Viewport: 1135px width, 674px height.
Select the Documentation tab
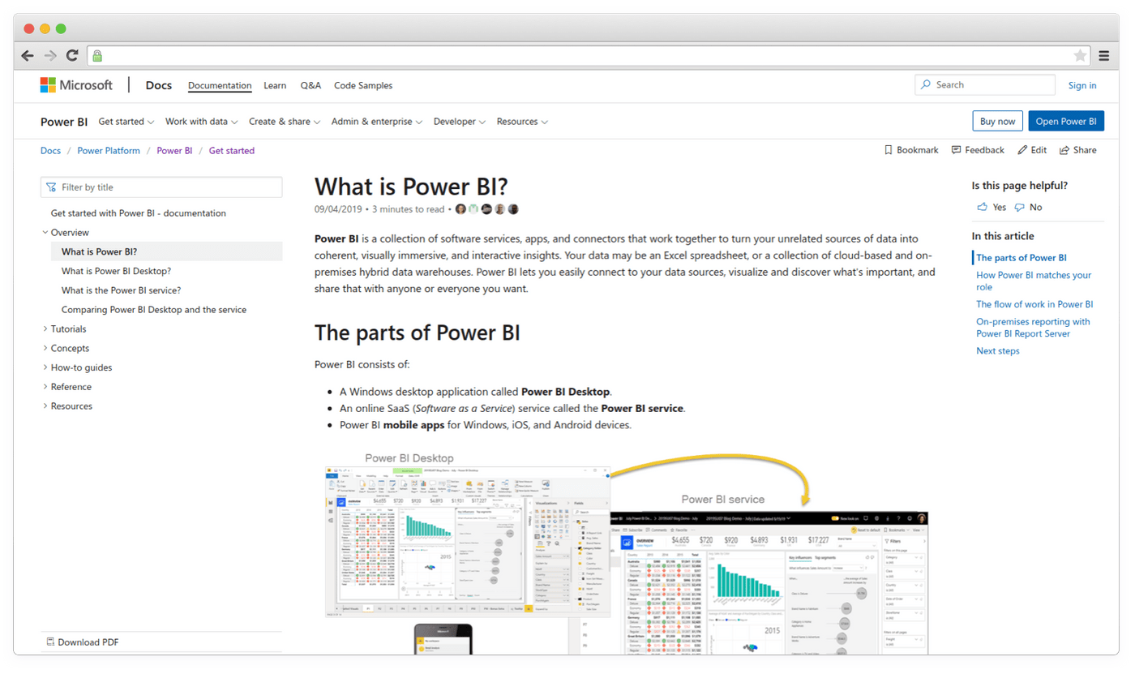(220, 85)
